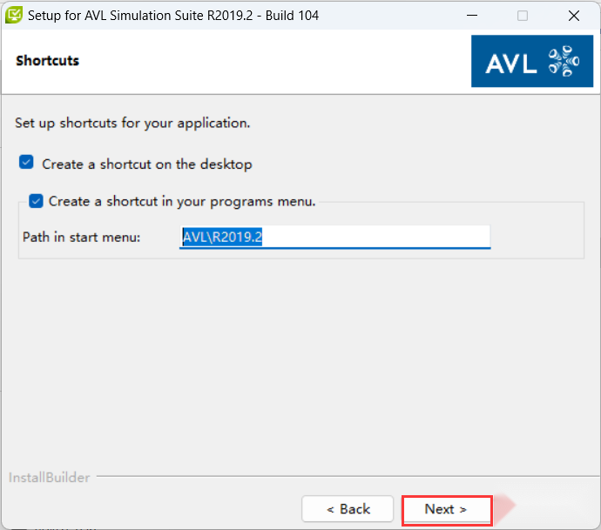Uncheck Create a shortcut on the desktop

(26, 163)
